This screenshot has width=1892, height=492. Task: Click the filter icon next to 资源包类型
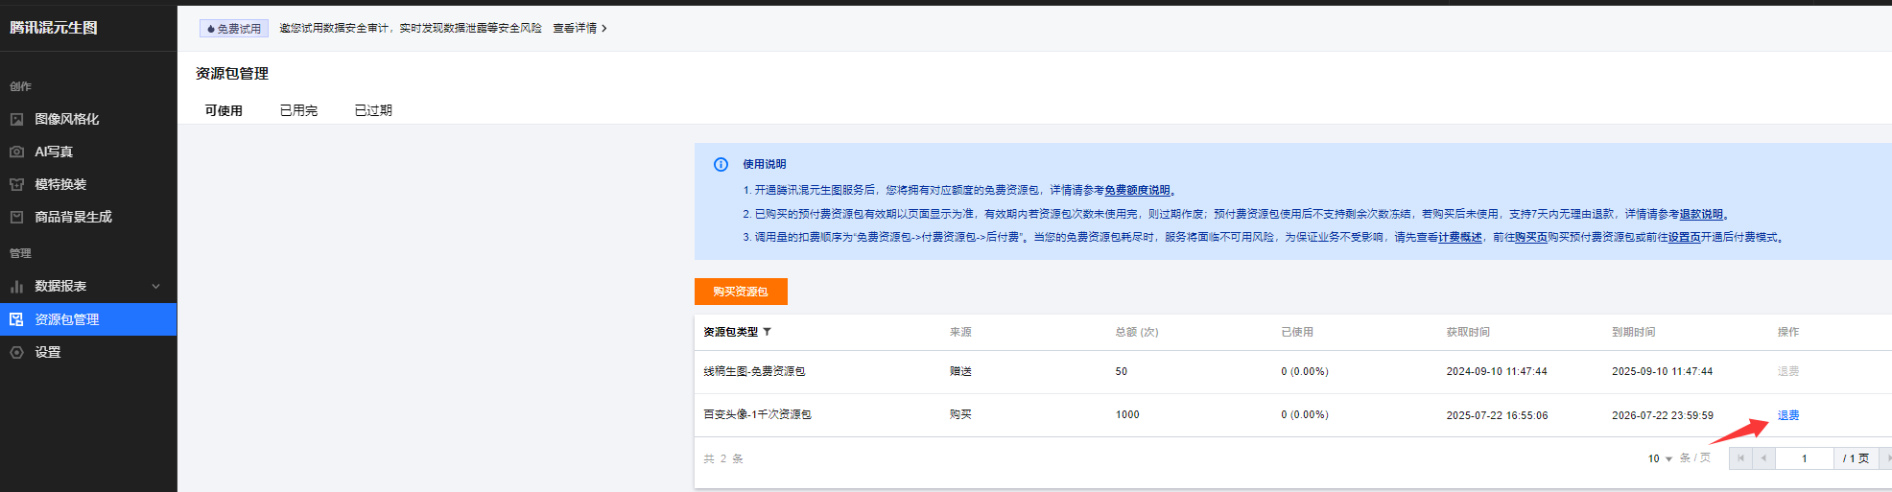coord(767,333)
